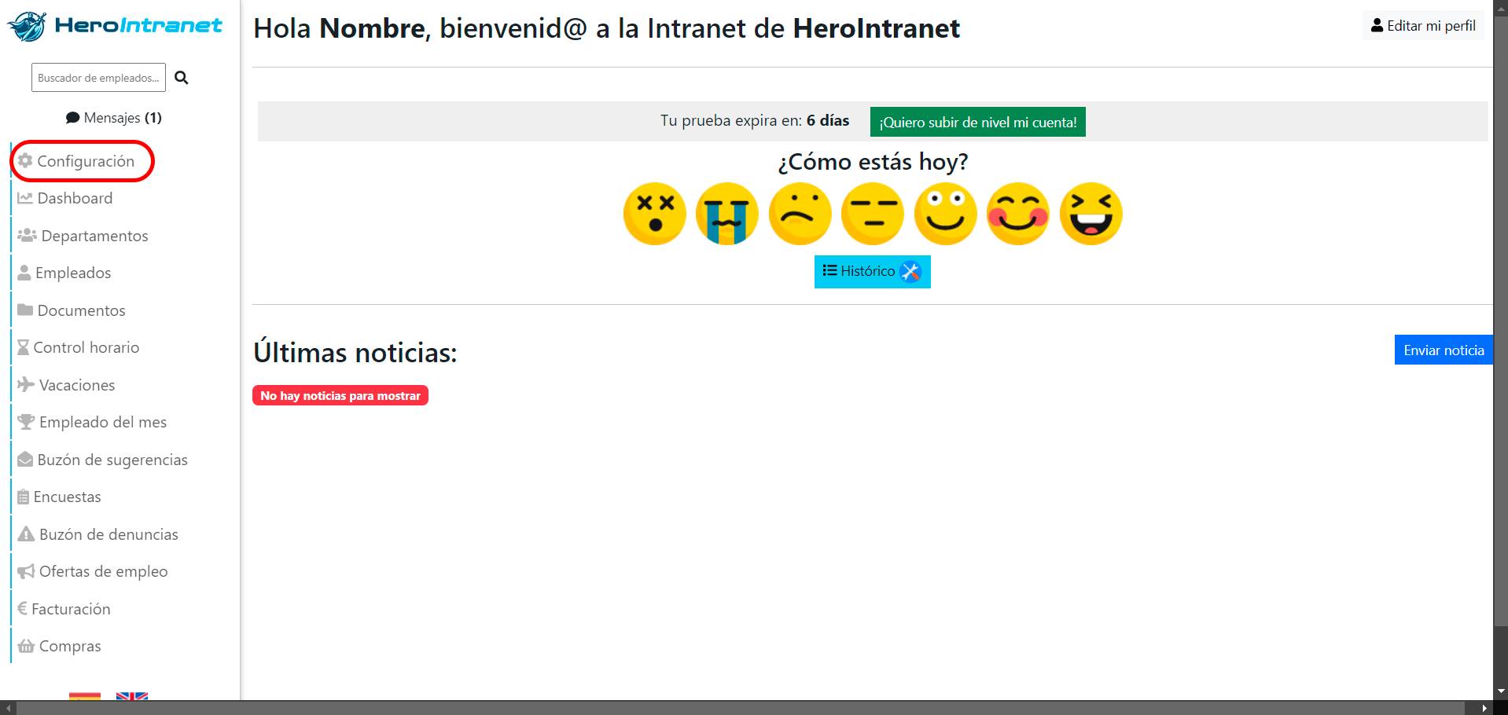The width and height of the screenshot is (1508, 715).
Task: Click the horizontal scrollbar right arrow
Action: point(1484,708)
